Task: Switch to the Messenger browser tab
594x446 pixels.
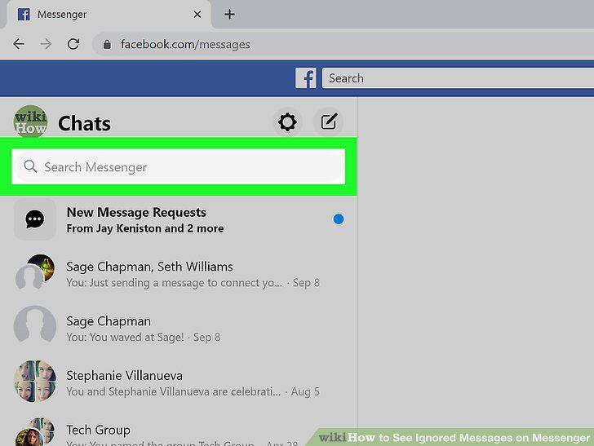Action: click(108, 15)
